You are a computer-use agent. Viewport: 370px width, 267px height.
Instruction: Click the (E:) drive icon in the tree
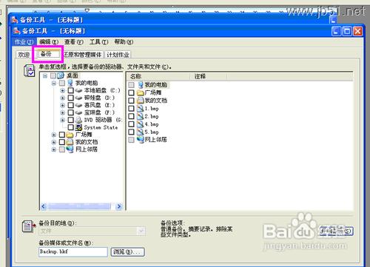click(78, 105)
